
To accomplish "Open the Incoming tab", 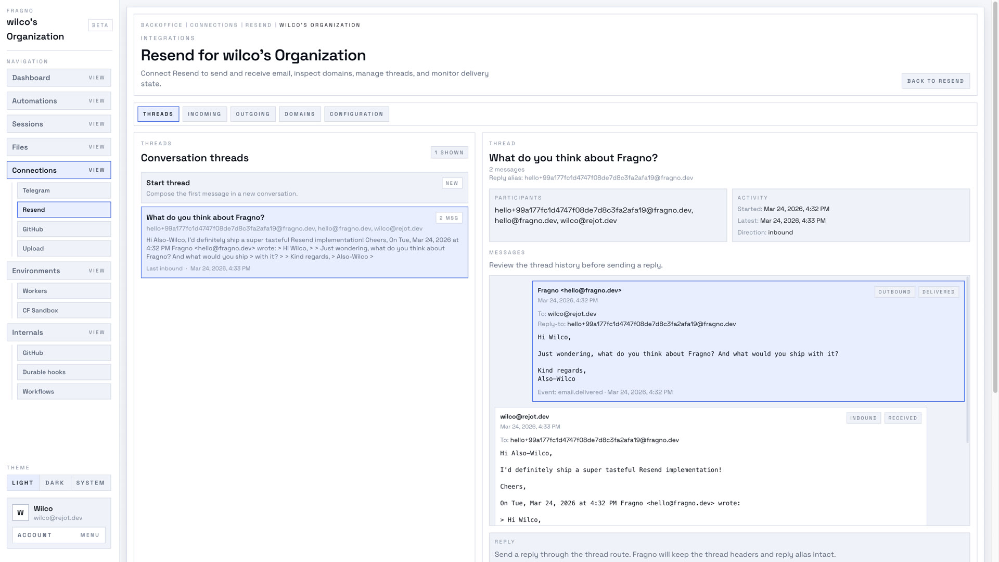I will coord(204,114).
